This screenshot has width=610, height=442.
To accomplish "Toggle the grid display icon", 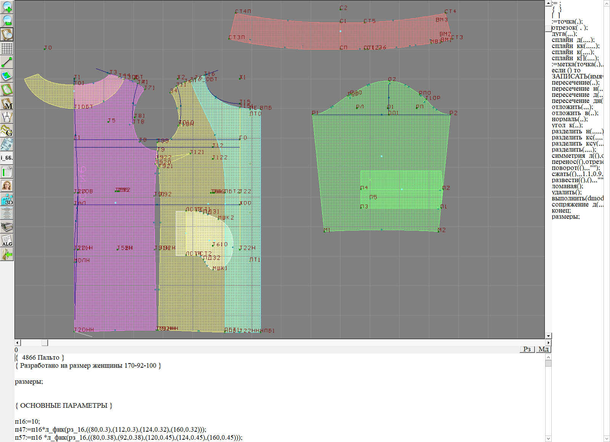I will [7, 48].
